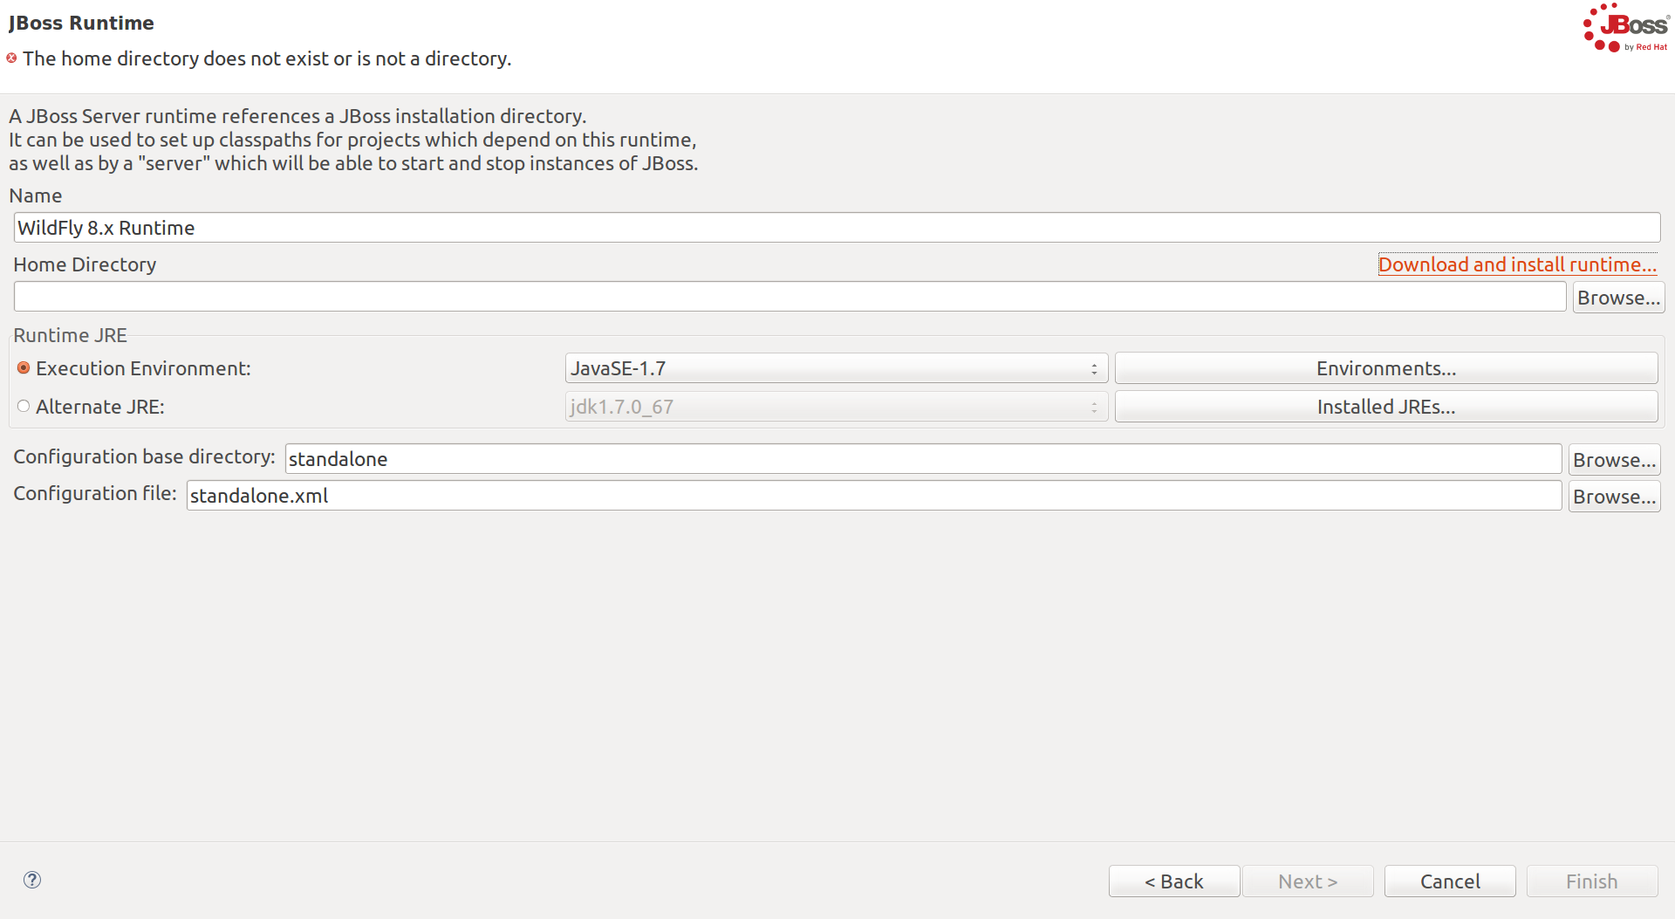Click the empty Home Directory input field

point(790,297)
